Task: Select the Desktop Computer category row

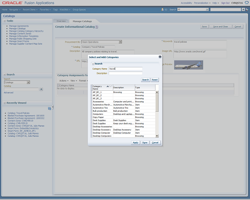Action: 124,133
